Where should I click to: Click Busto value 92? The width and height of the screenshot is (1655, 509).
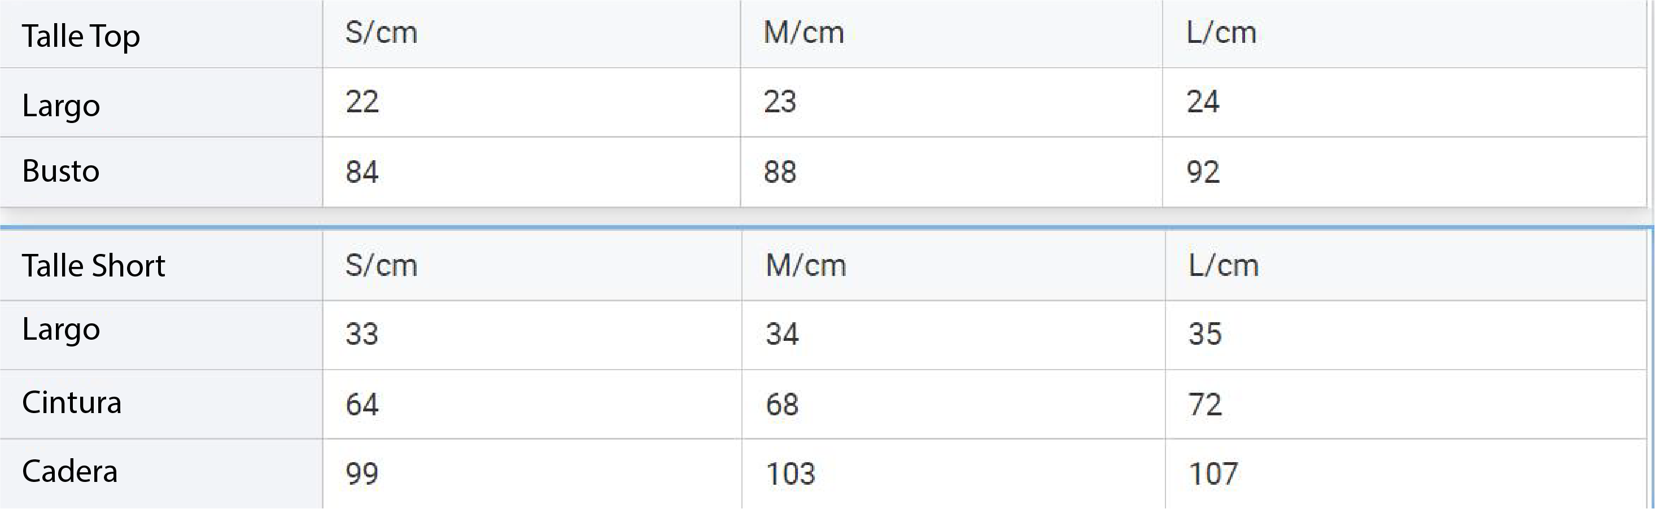pyautogui.click(x=1203, y=172)
